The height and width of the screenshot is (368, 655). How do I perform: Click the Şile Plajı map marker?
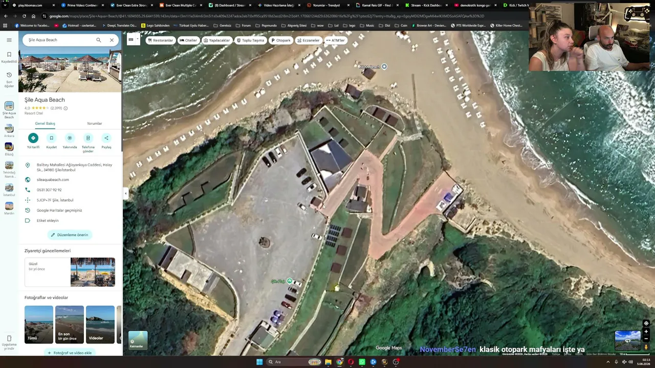(x=290, y=281)
